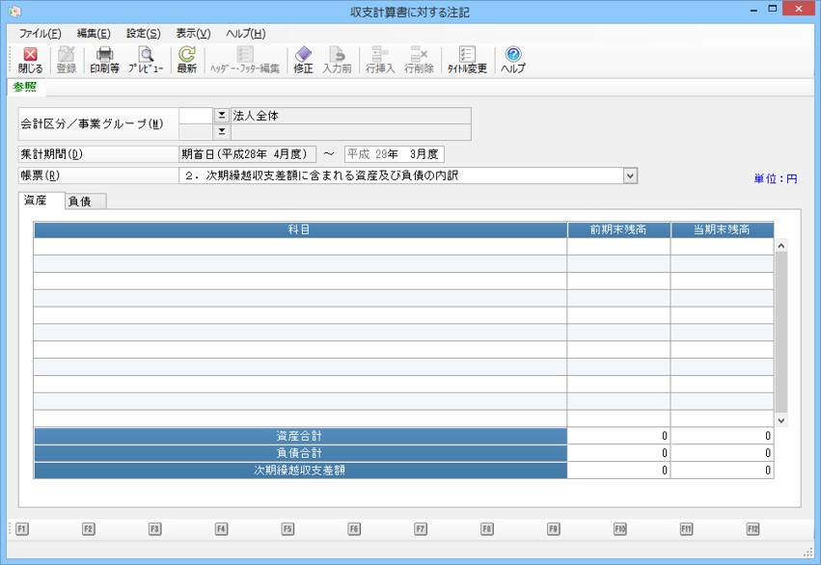The height and width of the screenshot is (565, 821).
Task: Expand the 会計区分 dropdown arrow
Action: coord(221,115)
